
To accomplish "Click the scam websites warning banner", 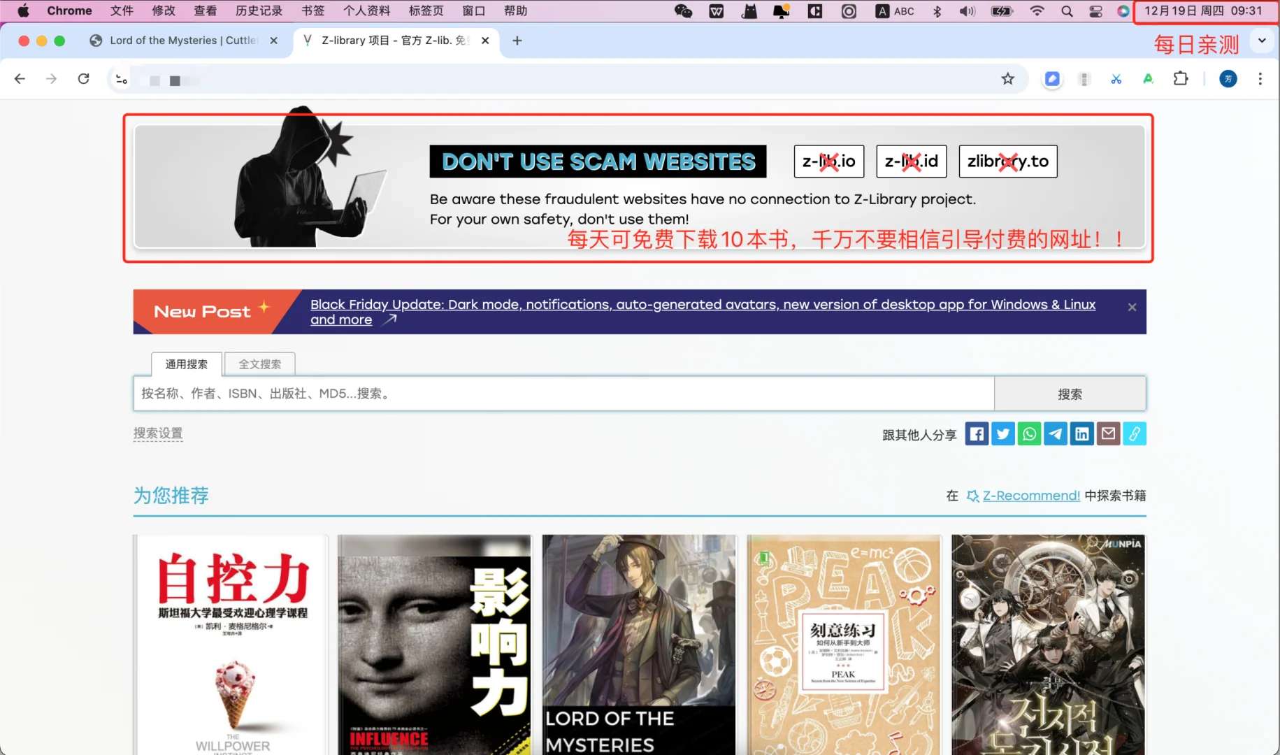I will 640,187.
